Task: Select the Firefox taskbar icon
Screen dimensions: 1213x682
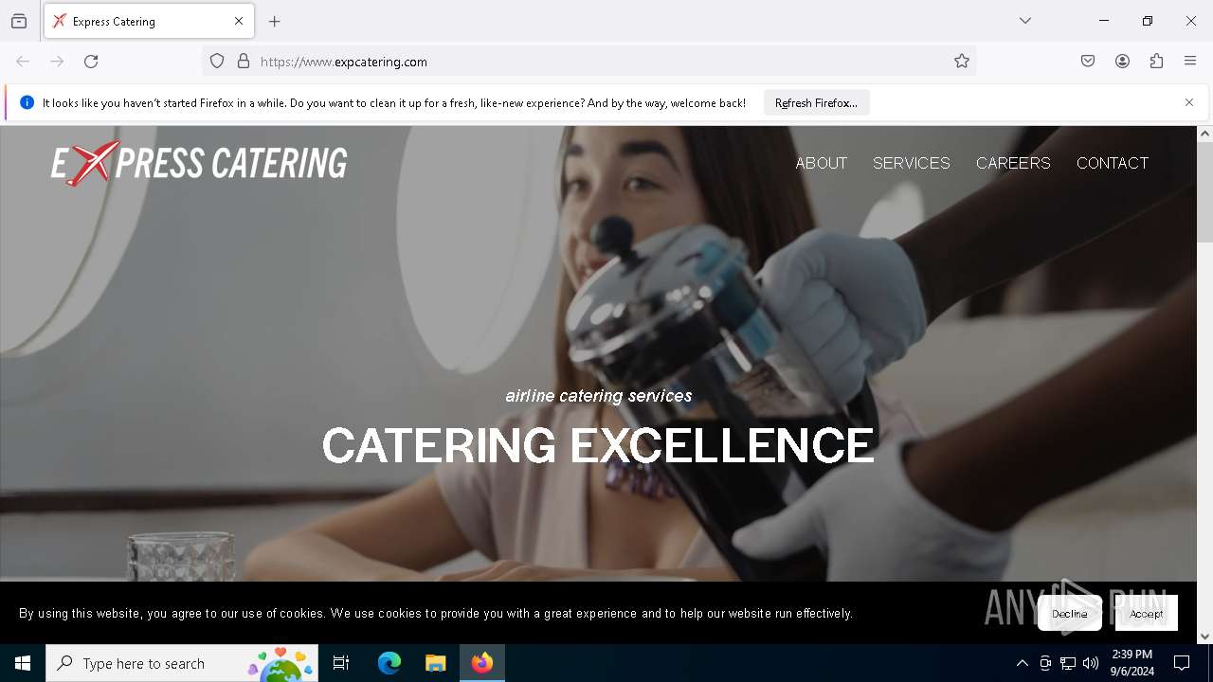Action: (x=482, y=663)
